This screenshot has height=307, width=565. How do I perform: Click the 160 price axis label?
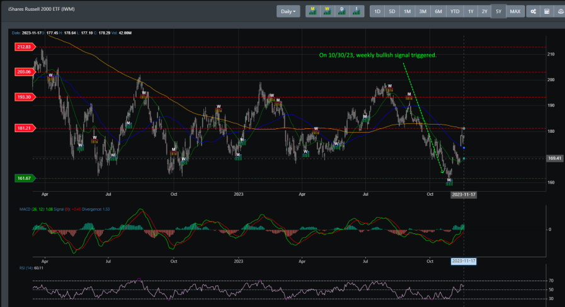(x=551, y=182)
